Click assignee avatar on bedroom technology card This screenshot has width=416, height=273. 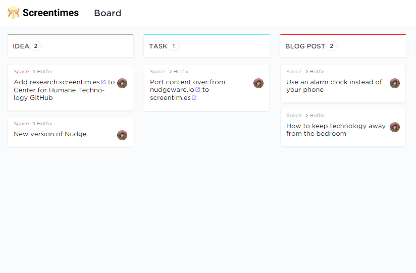(x=395, y=127)
